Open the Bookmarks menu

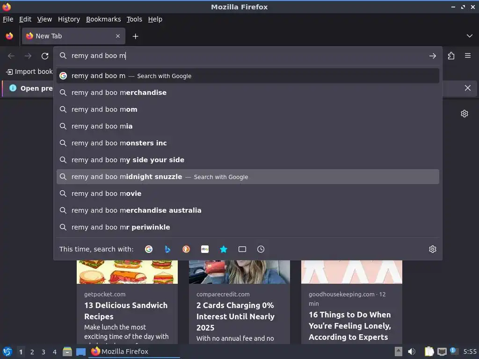point(103,19)
